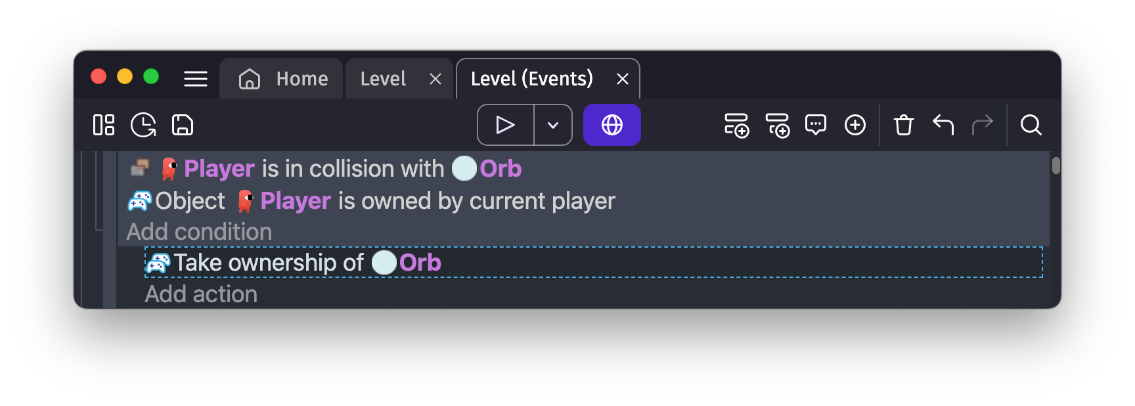The image size is (1135, 406).
Task: Open the hamburger main menu
Action: click(196, 79)
